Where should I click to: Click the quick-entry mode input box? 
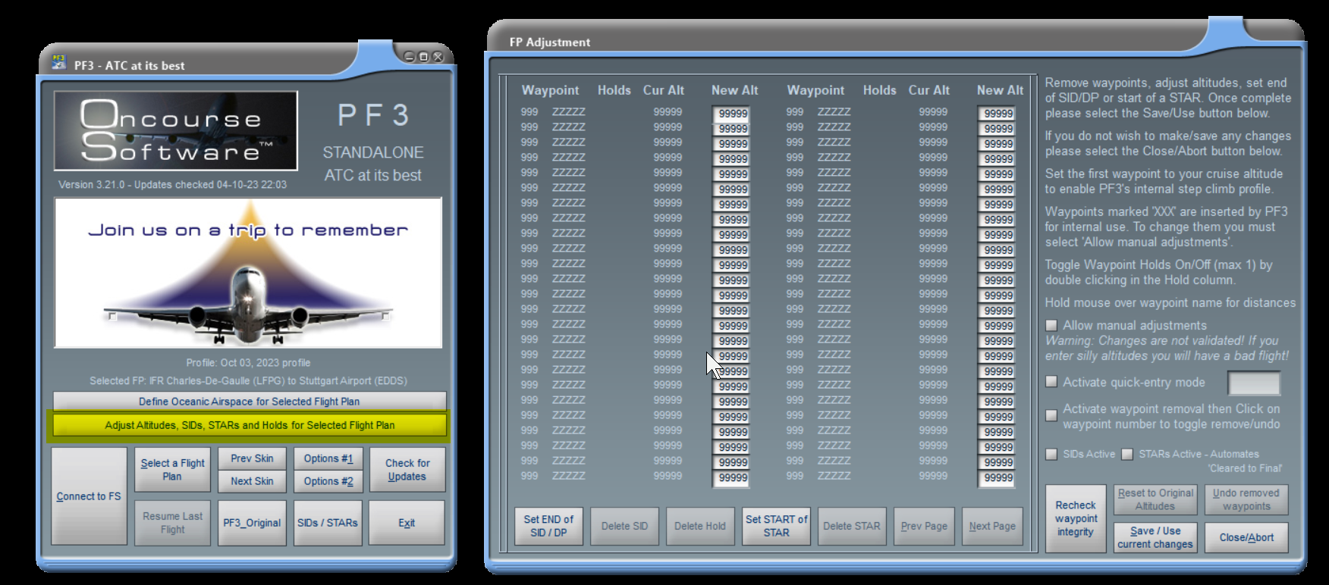(x=1254, y=383)
